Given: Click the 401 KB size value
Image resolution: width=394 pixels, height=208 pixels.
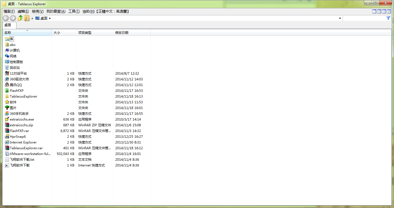Looking at the screenshot, I should pos(69,148).
